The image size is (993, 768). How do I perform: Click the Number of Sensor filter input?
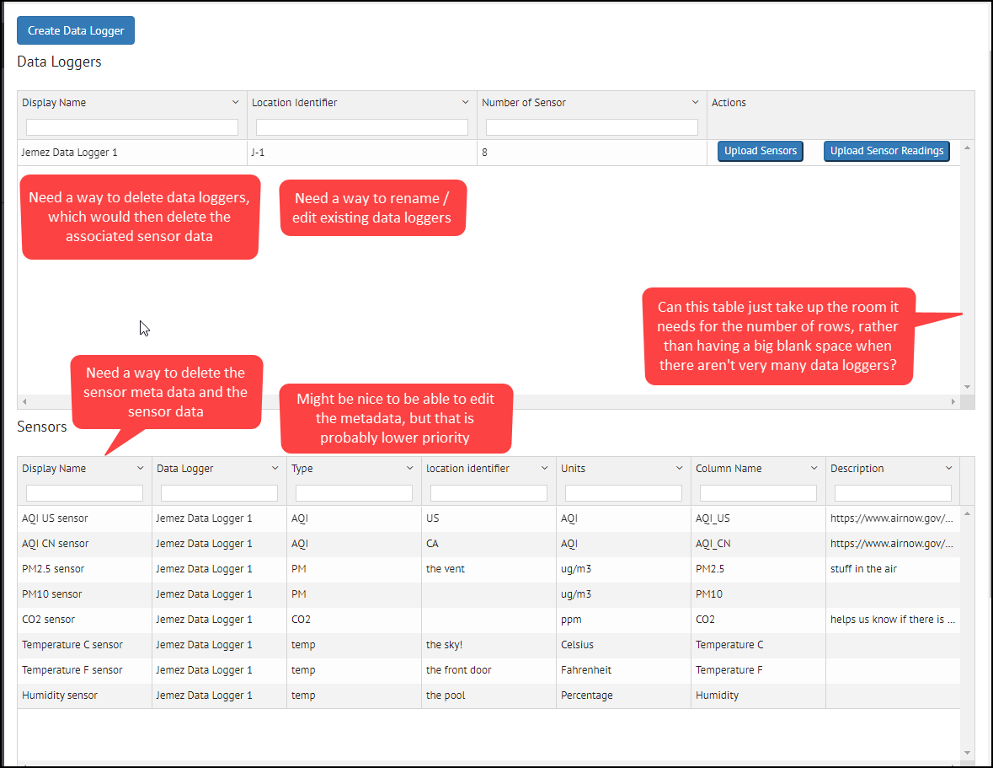click(591, 126)
